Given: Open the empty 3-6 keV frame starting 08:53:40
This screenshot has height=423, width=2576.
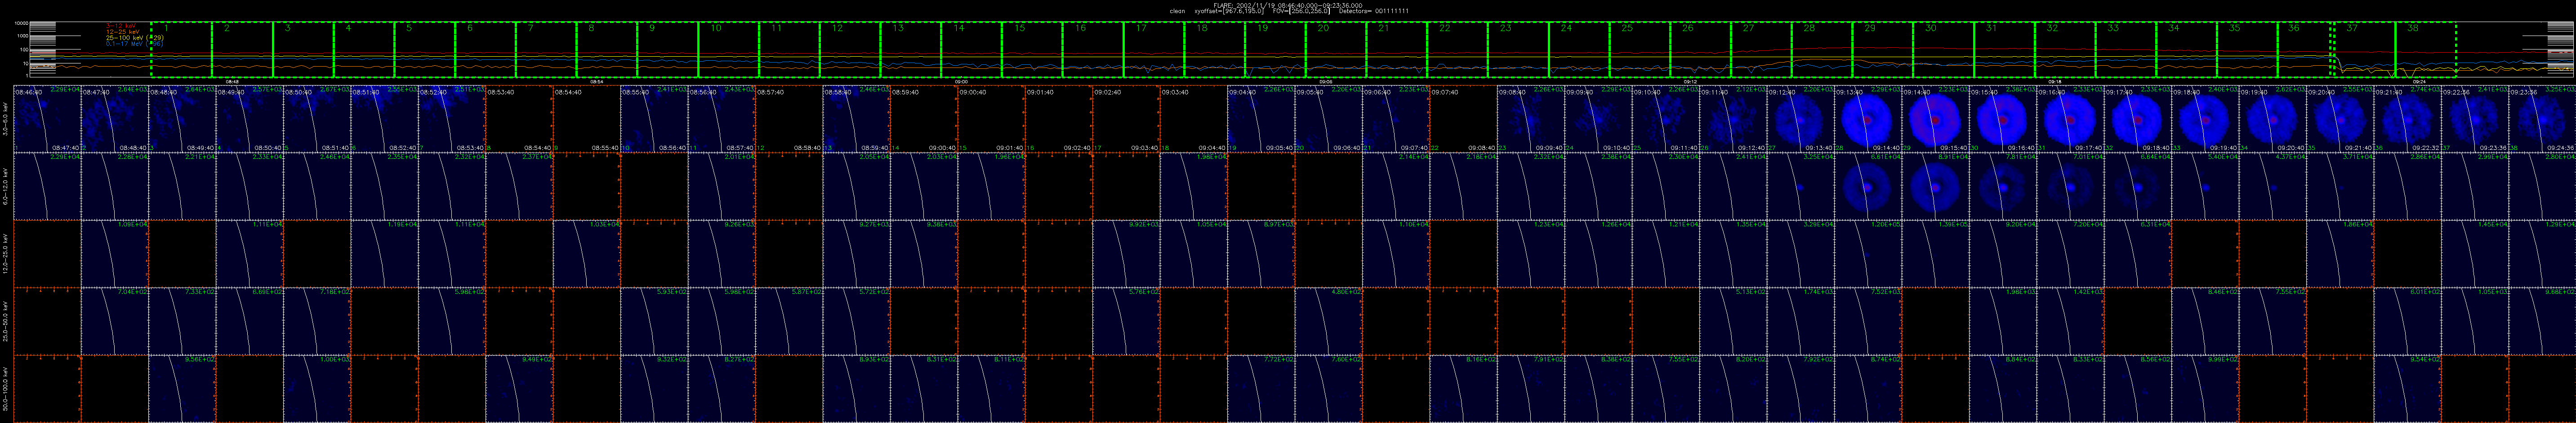Looking at the screenshot, I should [519, 118].
